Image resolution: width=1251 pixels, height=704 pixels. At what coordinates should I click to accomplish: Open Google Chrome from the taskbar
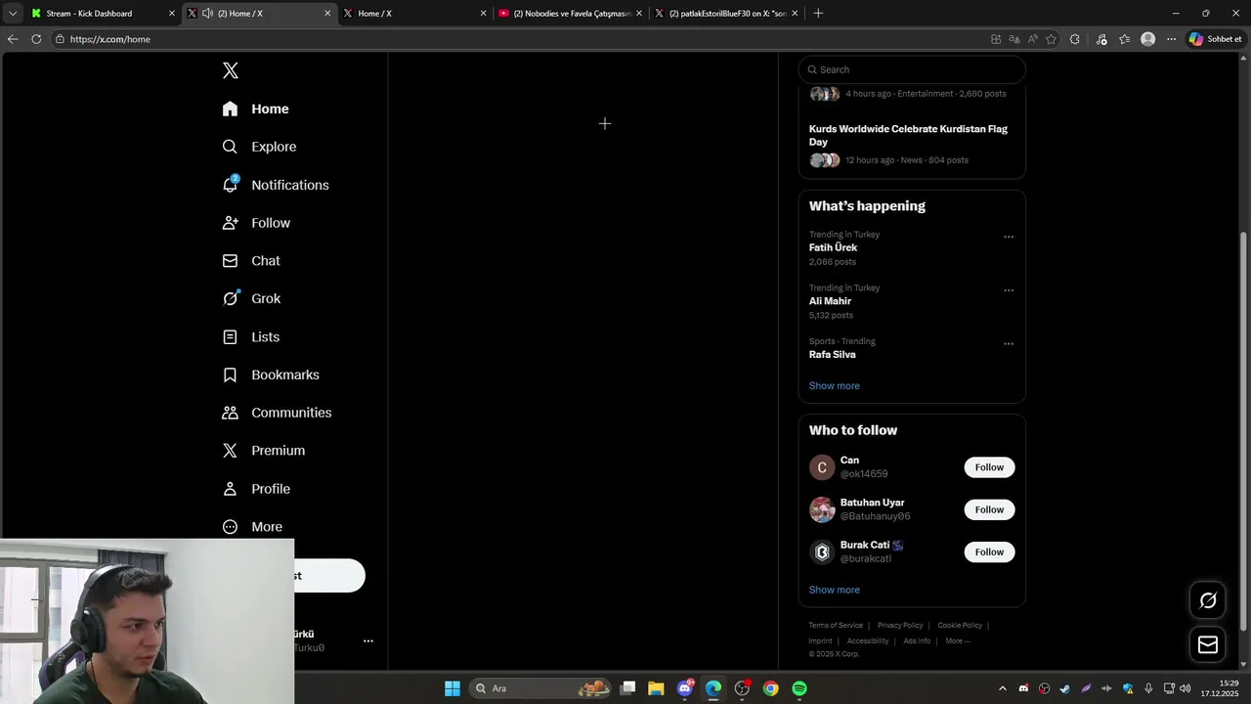(771, 688)
